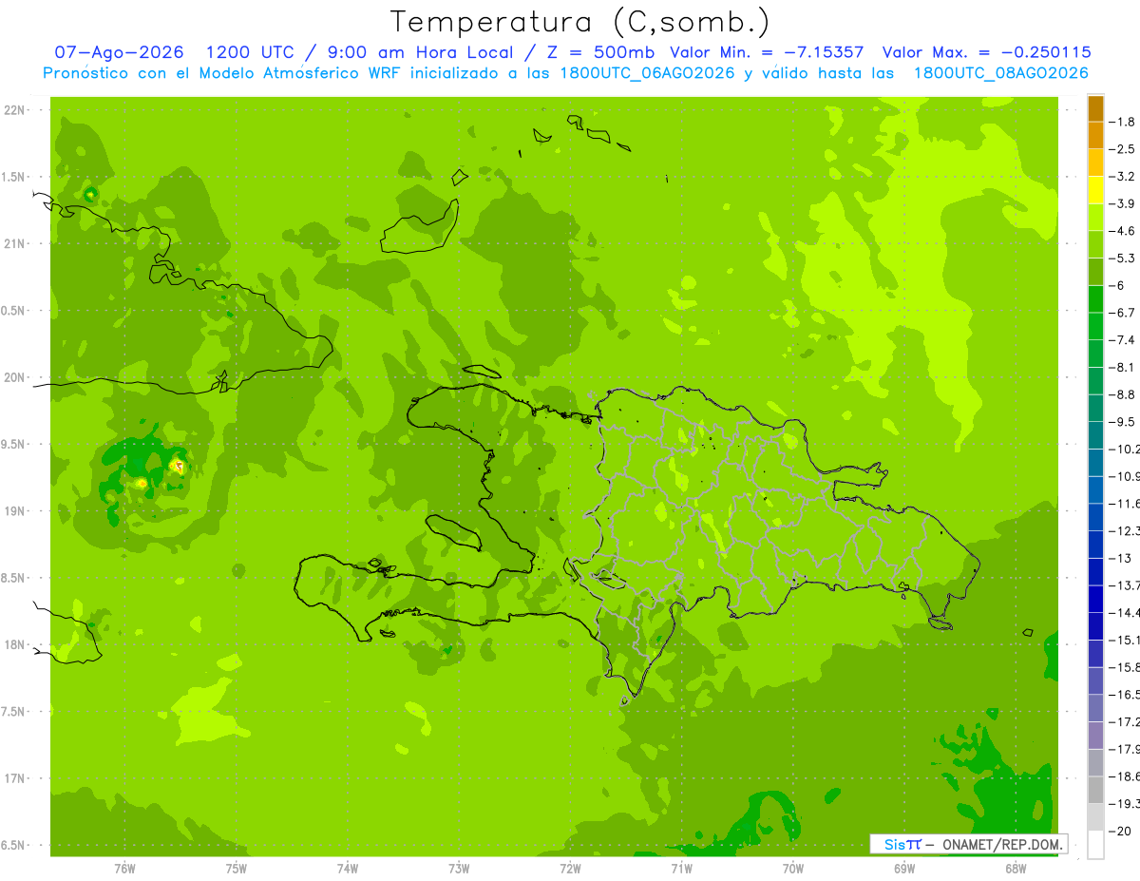This screenshot has width=1140, height=881.
Task: Click the '1800UTC_08AGO2026' valid-until text
Action: [1000, 73]
